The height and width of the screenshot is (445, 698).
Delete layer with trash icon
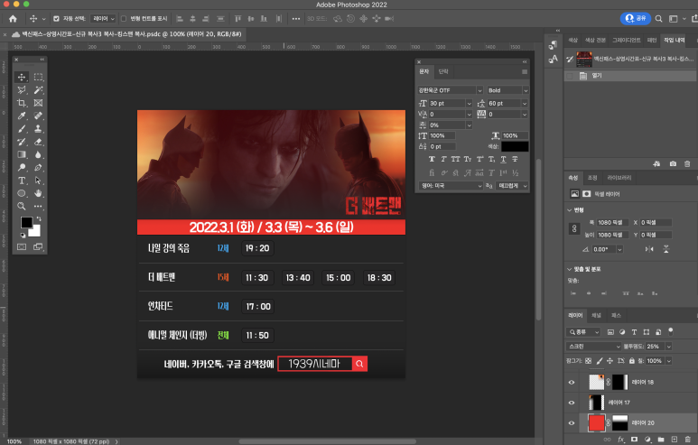pos(687,440)
